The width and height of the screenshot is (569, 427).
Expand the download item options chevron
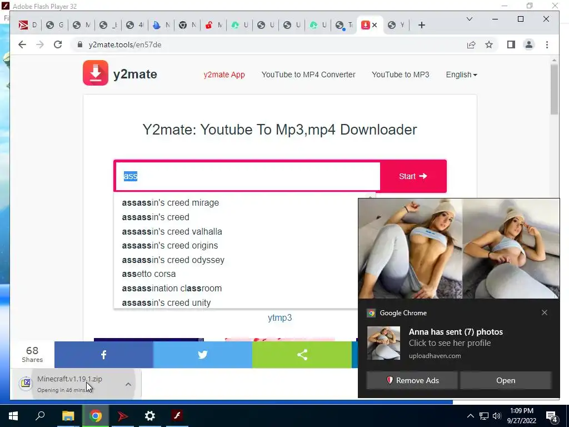[128, 384]
